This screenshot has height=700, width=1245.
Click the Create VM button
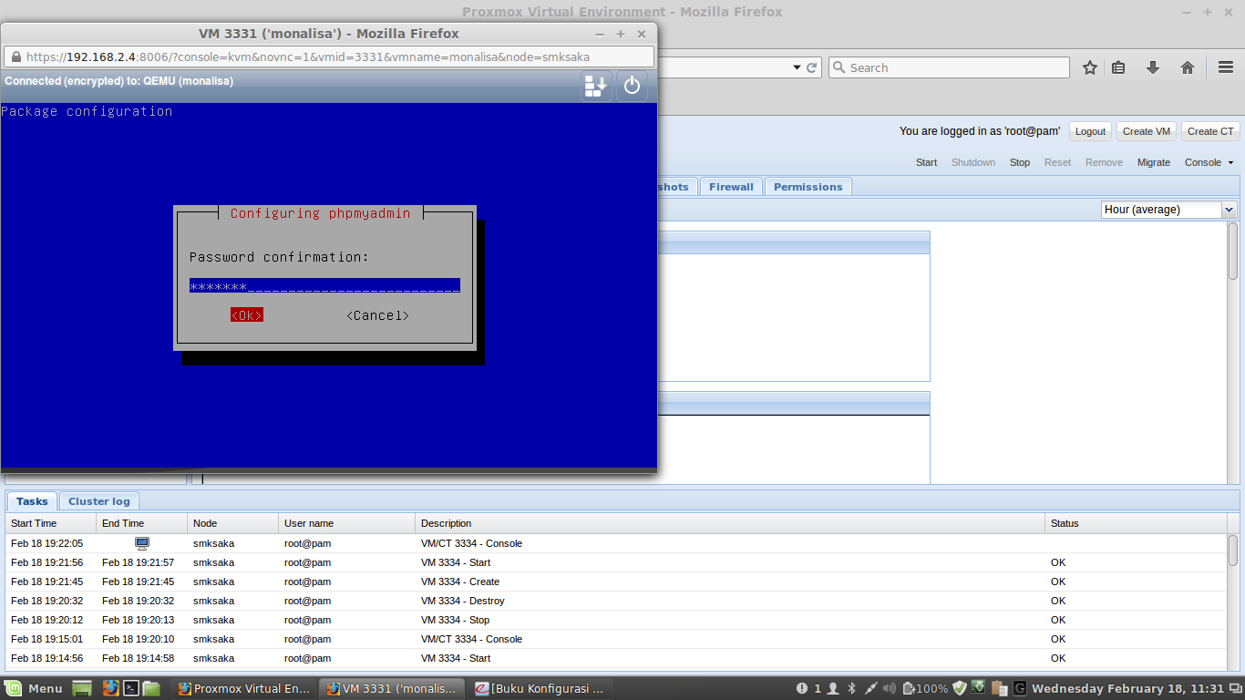pos(1147,131)
